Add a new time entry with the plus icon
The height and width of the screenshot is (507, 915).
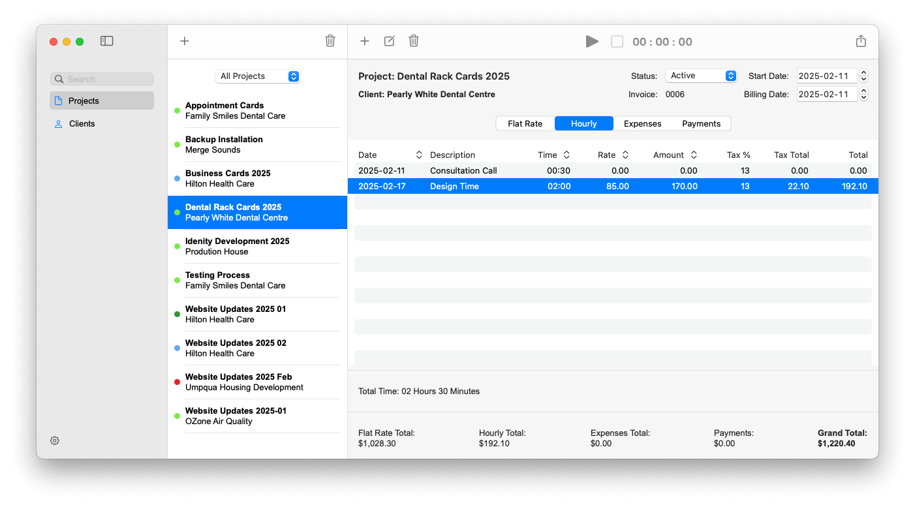tap(364, 40)
